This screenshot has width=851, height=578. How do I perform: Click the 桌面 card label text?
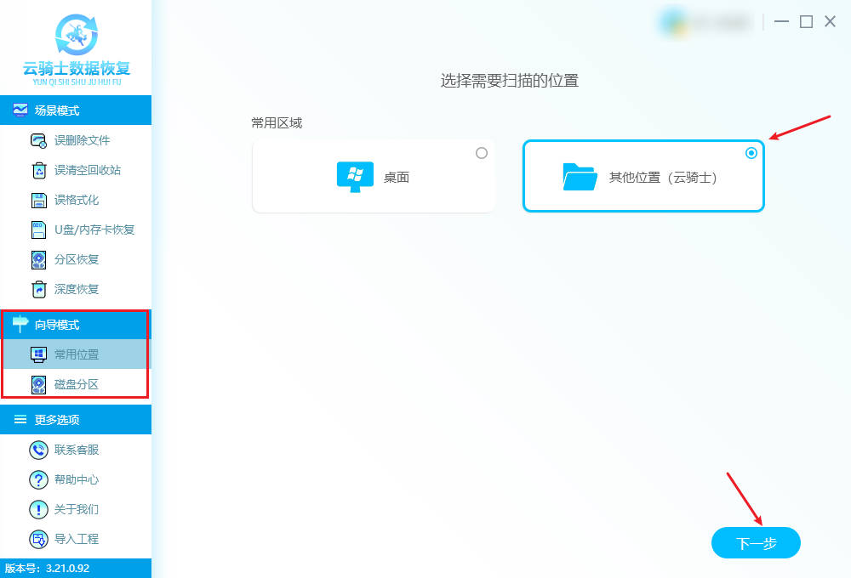coord(397,178)
